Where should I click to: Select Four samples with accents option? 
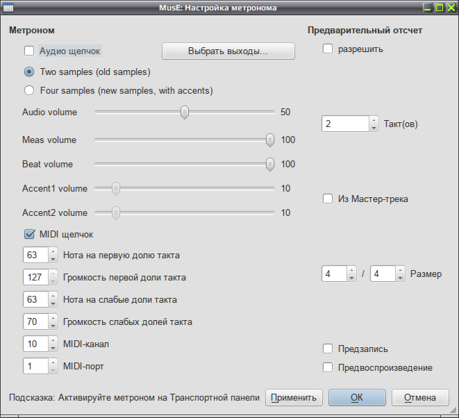pyautogui.click(x=29, y=90)
